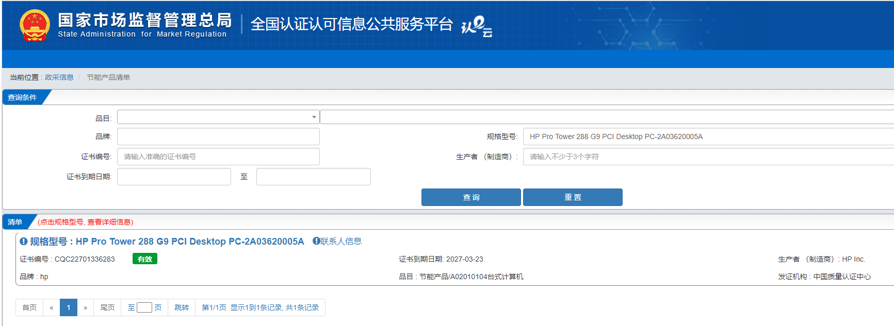
Task: Select the 查询条件 tab header
Action: (23, 97)
